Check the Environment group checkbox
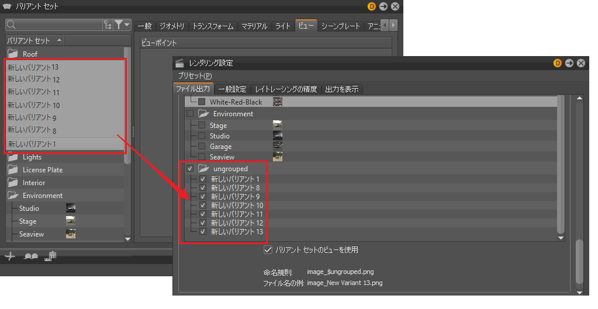The image size is (598, 309). click(x=190, y=113)
